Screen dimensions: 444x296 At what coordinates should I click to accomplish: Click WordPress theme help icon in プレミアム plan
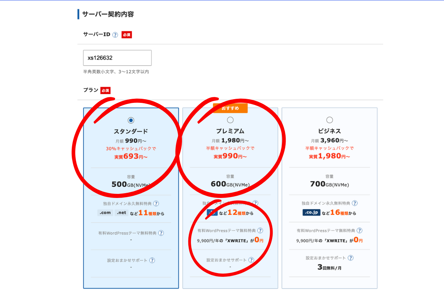(260, 231)
